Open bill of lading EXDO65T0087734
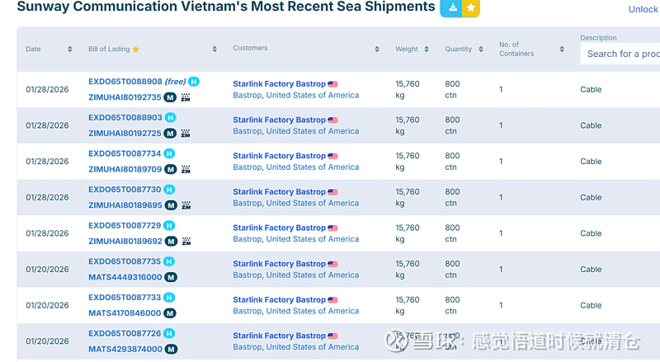Screen dimensions: 660x362 pos(125,153)
